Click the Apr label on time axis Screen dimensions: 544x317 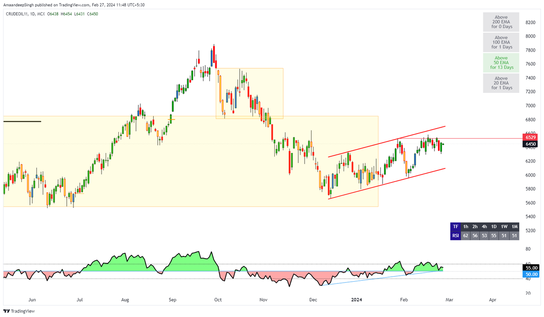(493, 300)
